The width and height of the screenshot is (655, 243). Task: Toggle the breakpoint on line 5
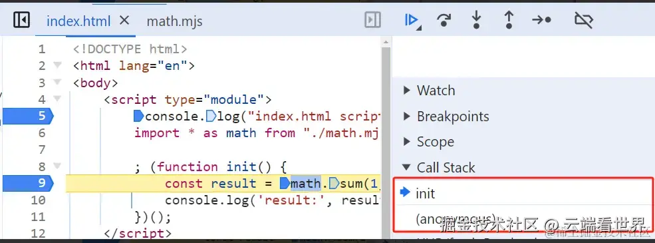[29, 116]
